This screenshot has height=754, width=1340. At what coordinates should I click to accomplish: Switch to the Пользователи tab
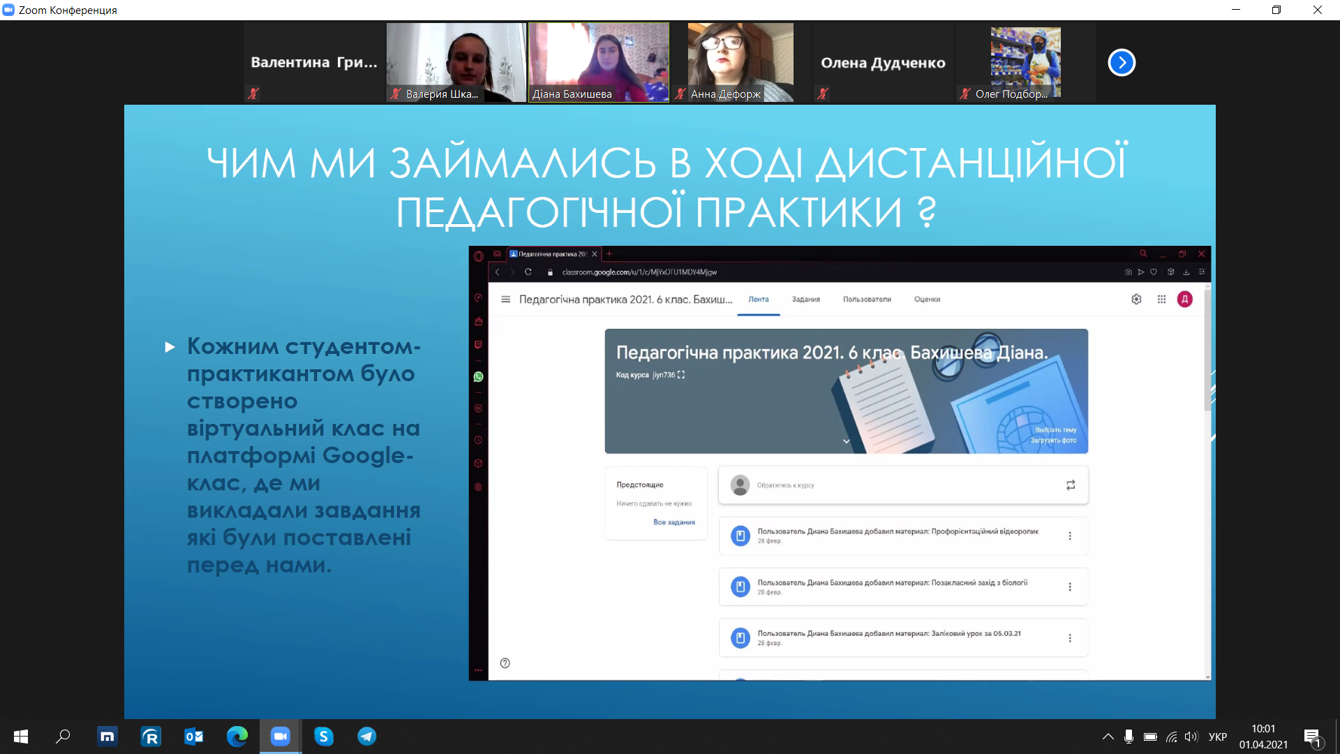tap(867, 300)
